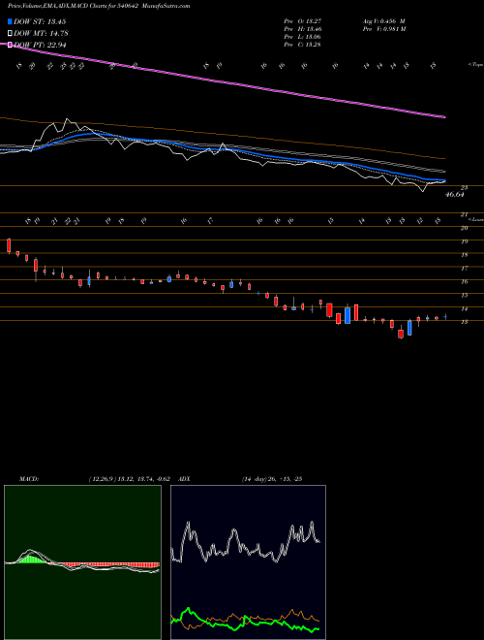The width and height of the screenshot is (484, 640).
Task: Click the 'Pre H: 13.46' high value
Action: click(302, 29)
